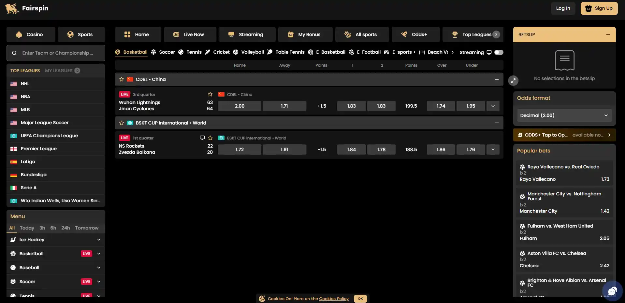Click the Fairspin lion logo
This screenshot has height=303, width=625.
coord(12,8)
